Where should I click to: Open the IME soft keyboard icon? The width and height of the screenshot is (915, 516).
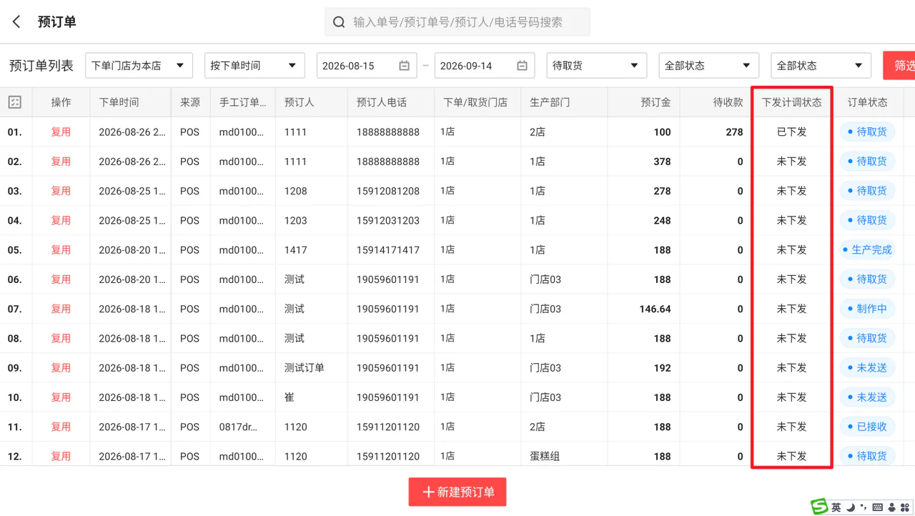878,507
